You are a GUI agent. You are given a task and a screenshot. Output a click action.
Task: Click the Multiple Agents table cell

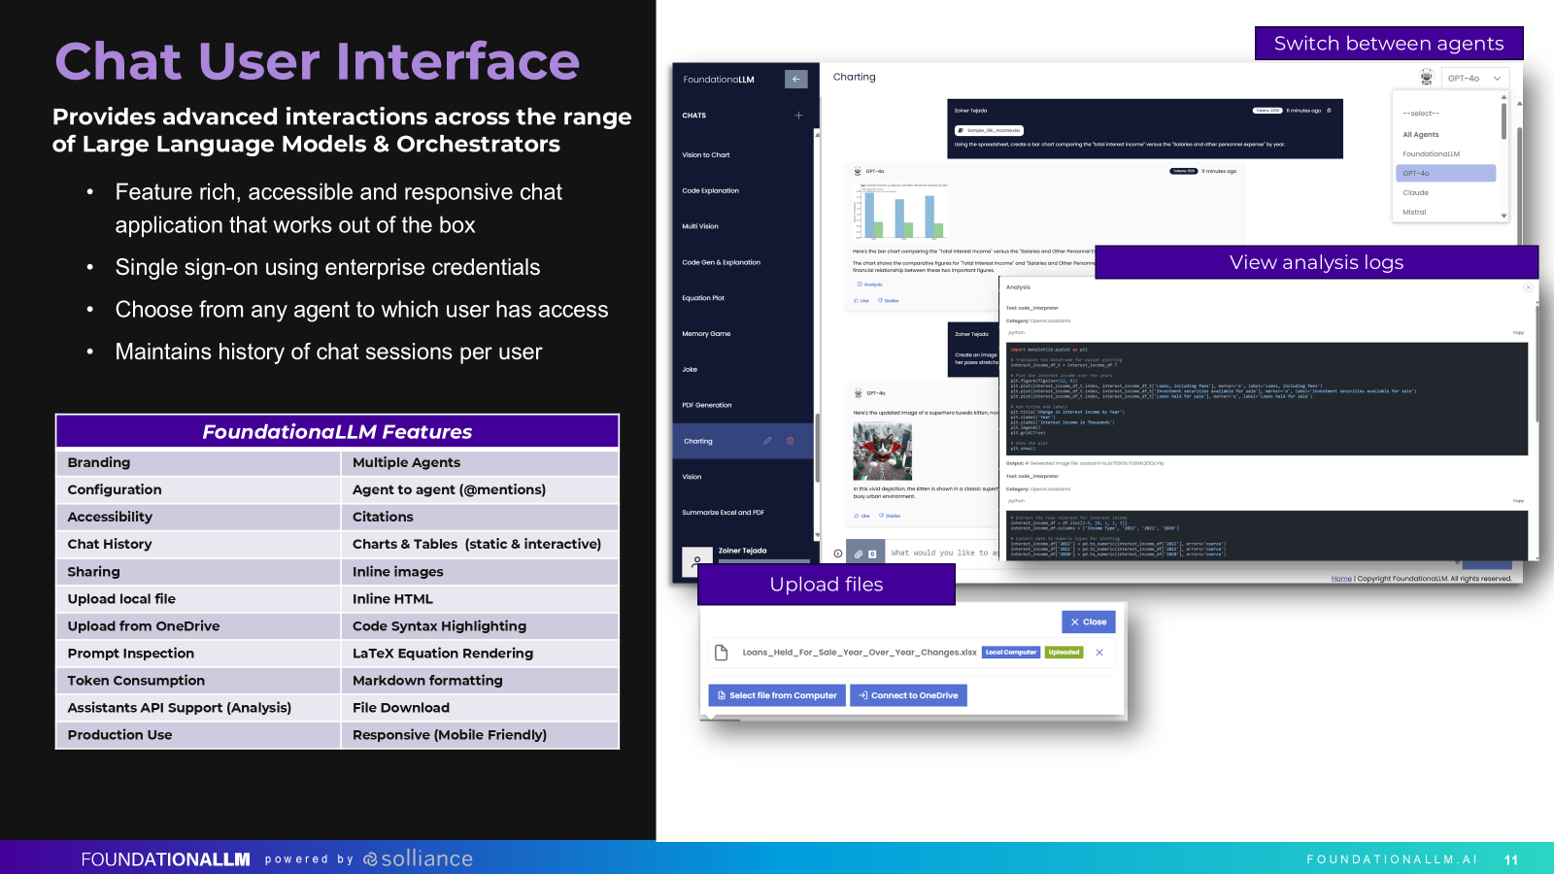[480, 463]
